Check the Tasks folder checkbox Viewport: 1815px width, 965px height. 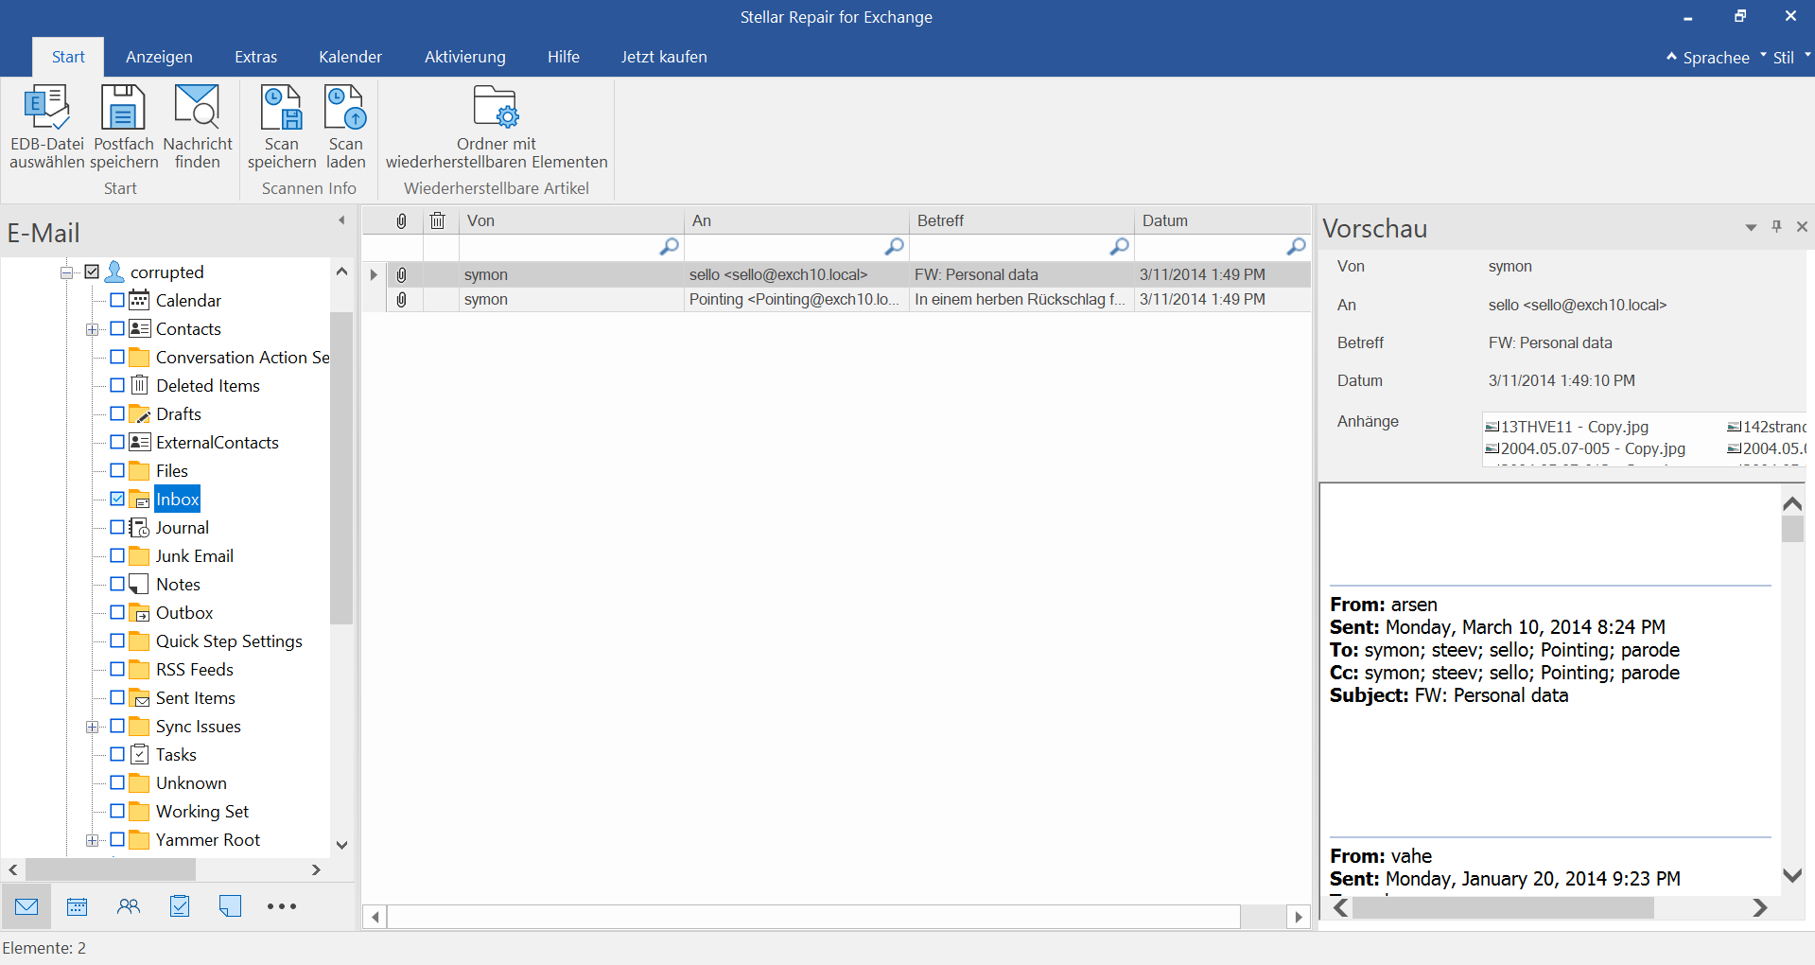click(x=117, y=754)
